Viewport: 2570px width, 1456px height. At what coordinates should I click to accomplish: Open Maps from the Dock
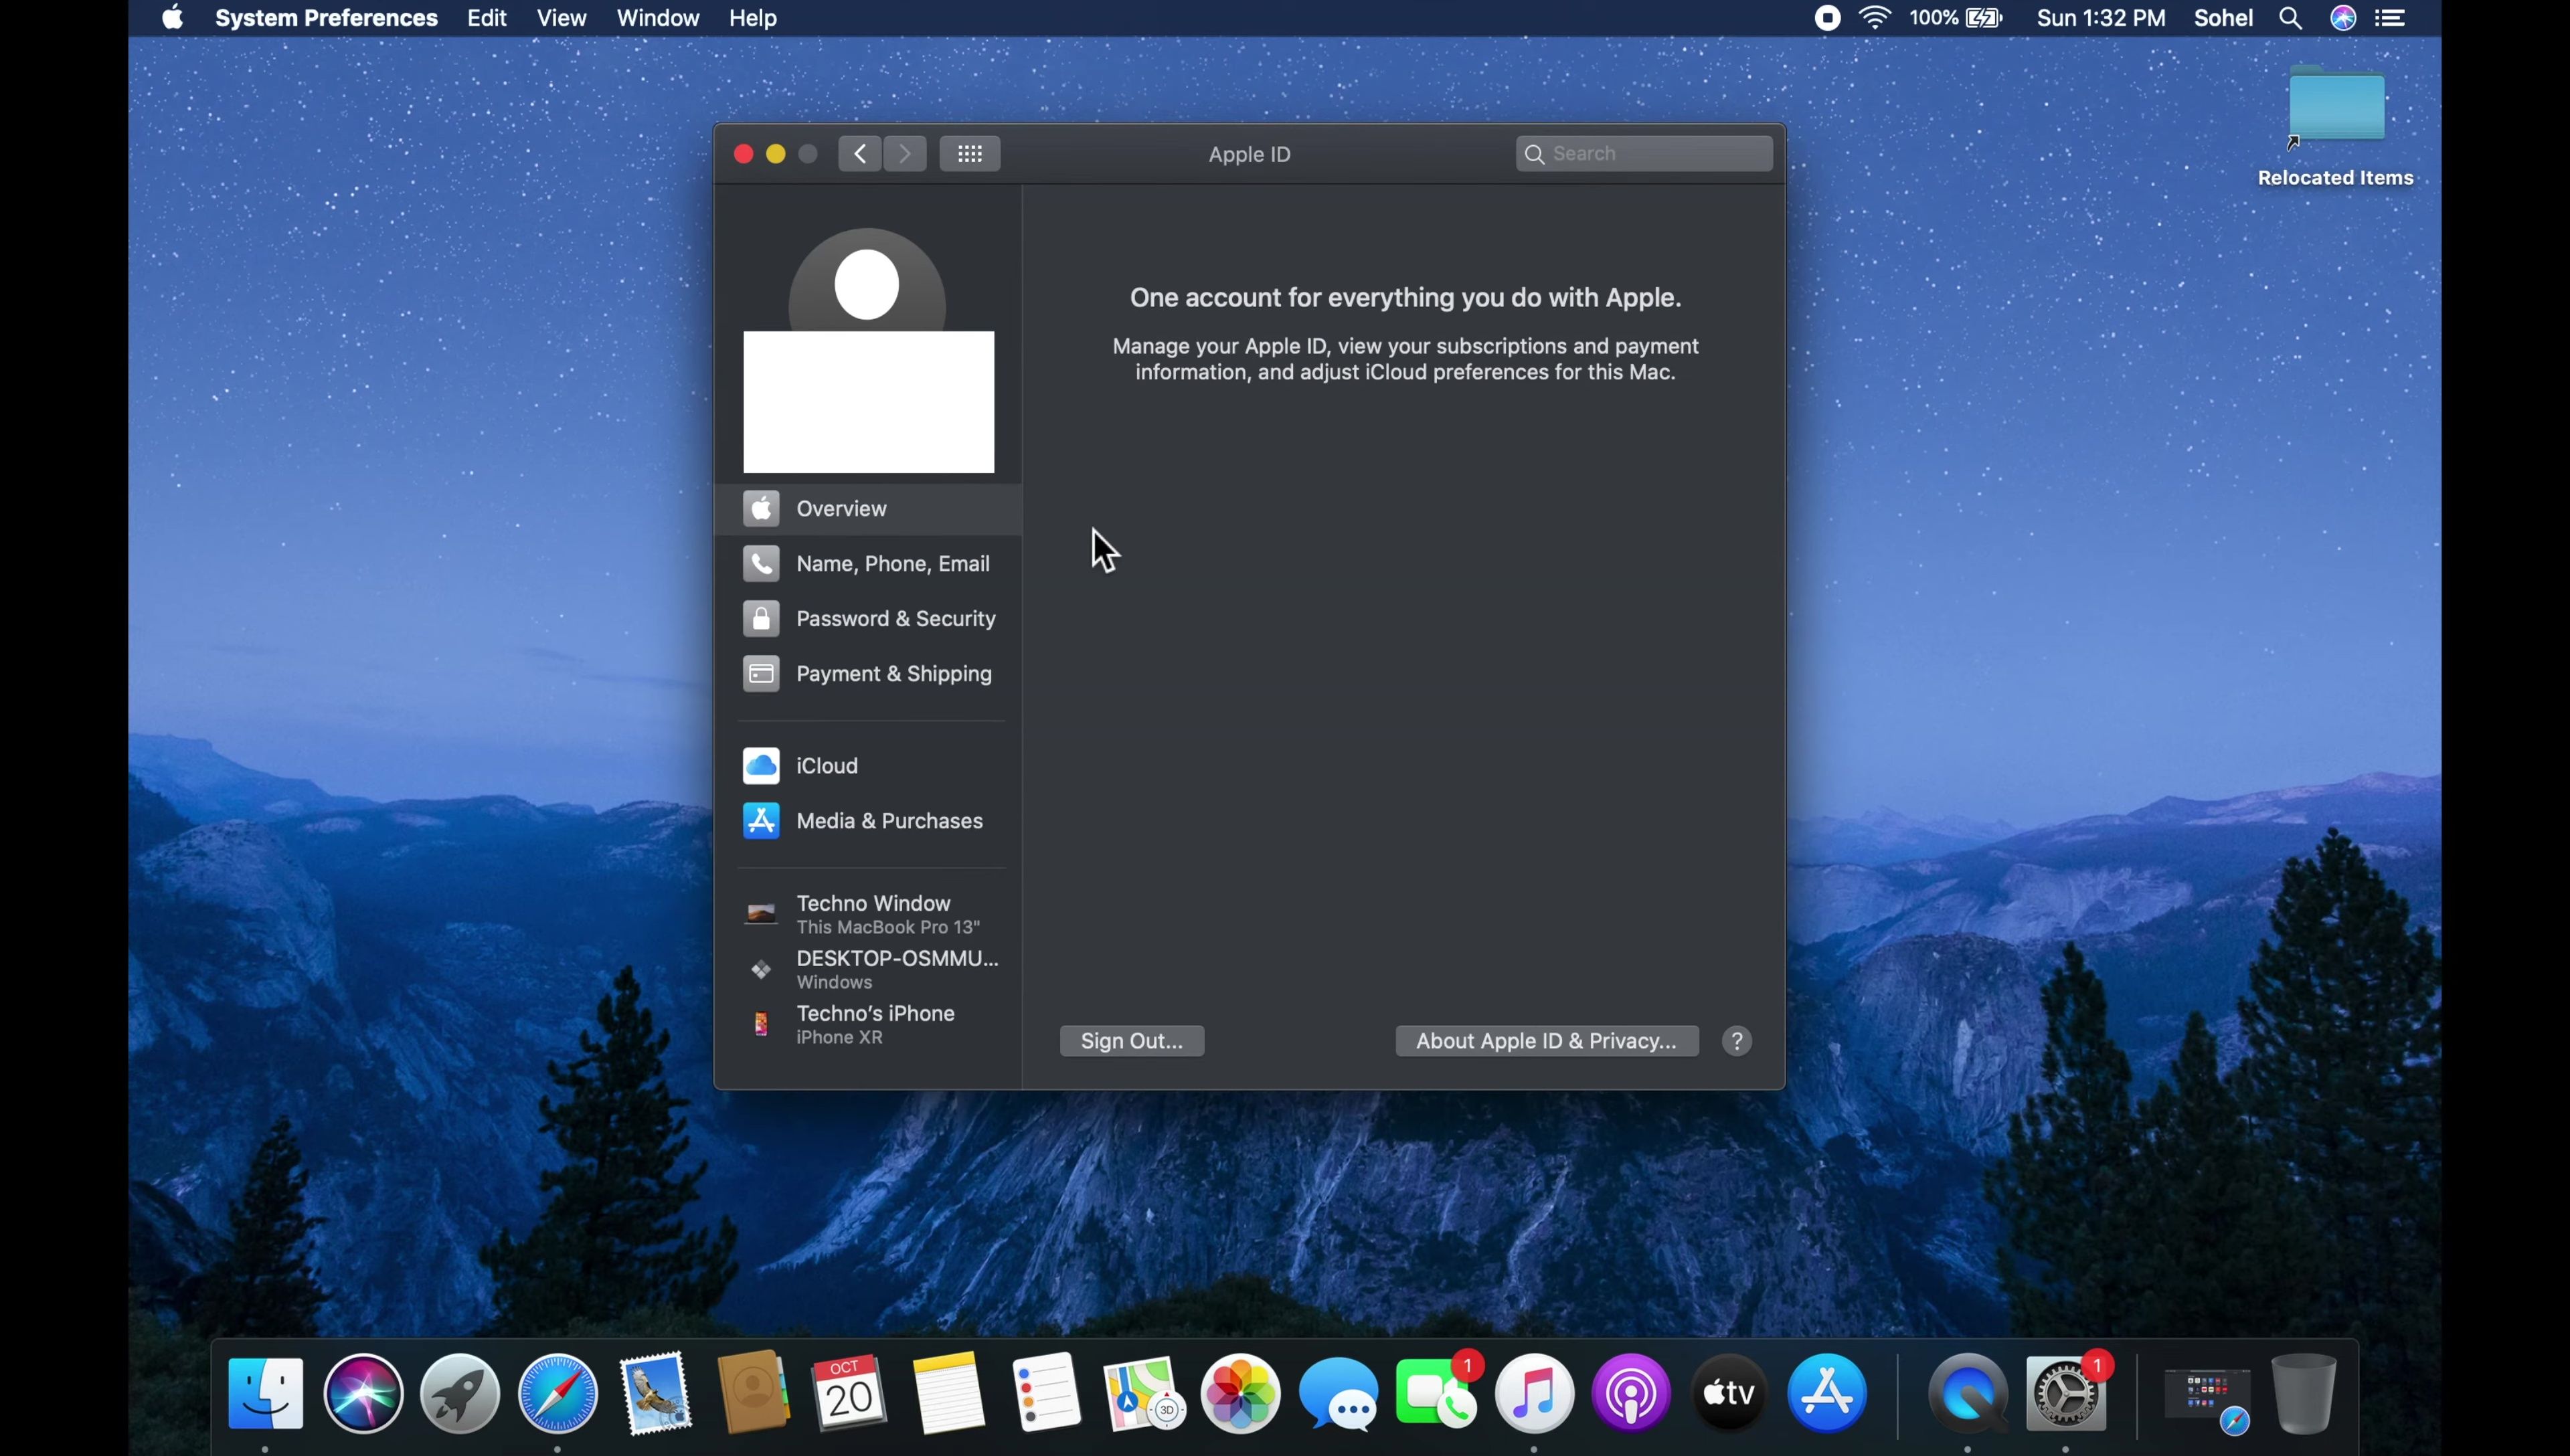(x=1144, y=1393)
